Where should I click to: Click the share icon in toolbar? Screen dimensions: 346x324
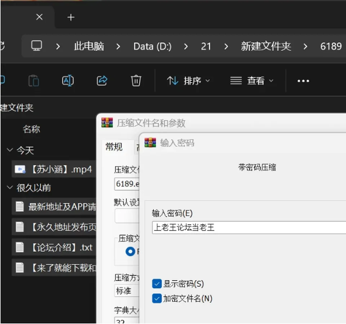102,81
